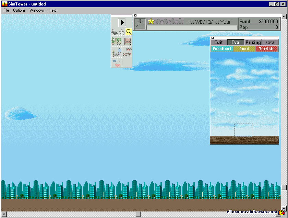
Task: Click the floor construction tool icon
Action: point(127,42)
